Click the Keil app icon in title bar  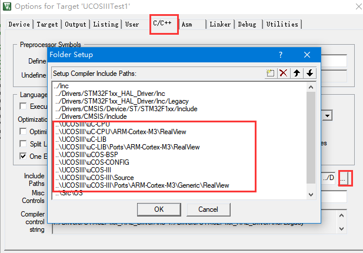pyautogui.click(x=7, y=6)
